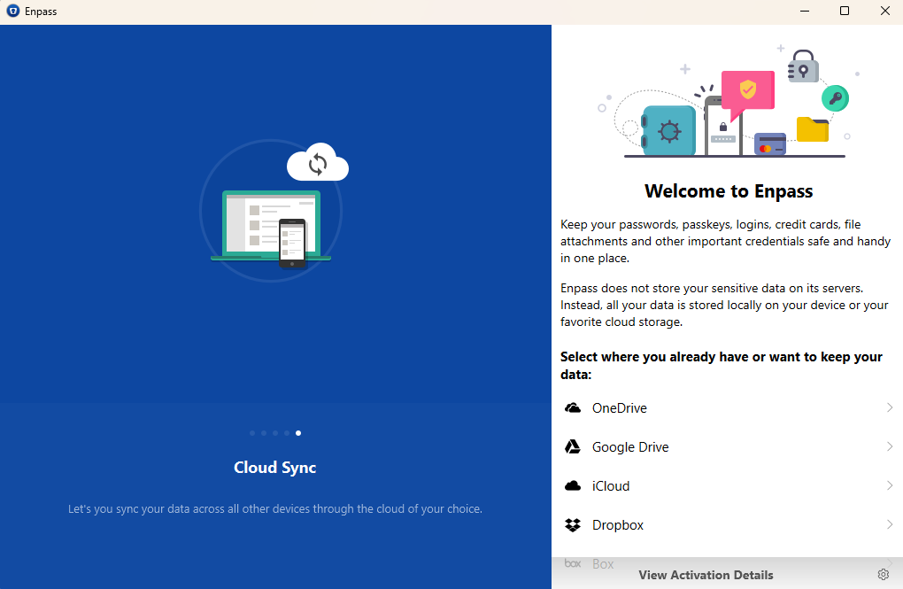The width and height of the screenshot is (903, 589).
Task: Expand the Dropbox row chevron arrow
Action: [x=889, y=525]
